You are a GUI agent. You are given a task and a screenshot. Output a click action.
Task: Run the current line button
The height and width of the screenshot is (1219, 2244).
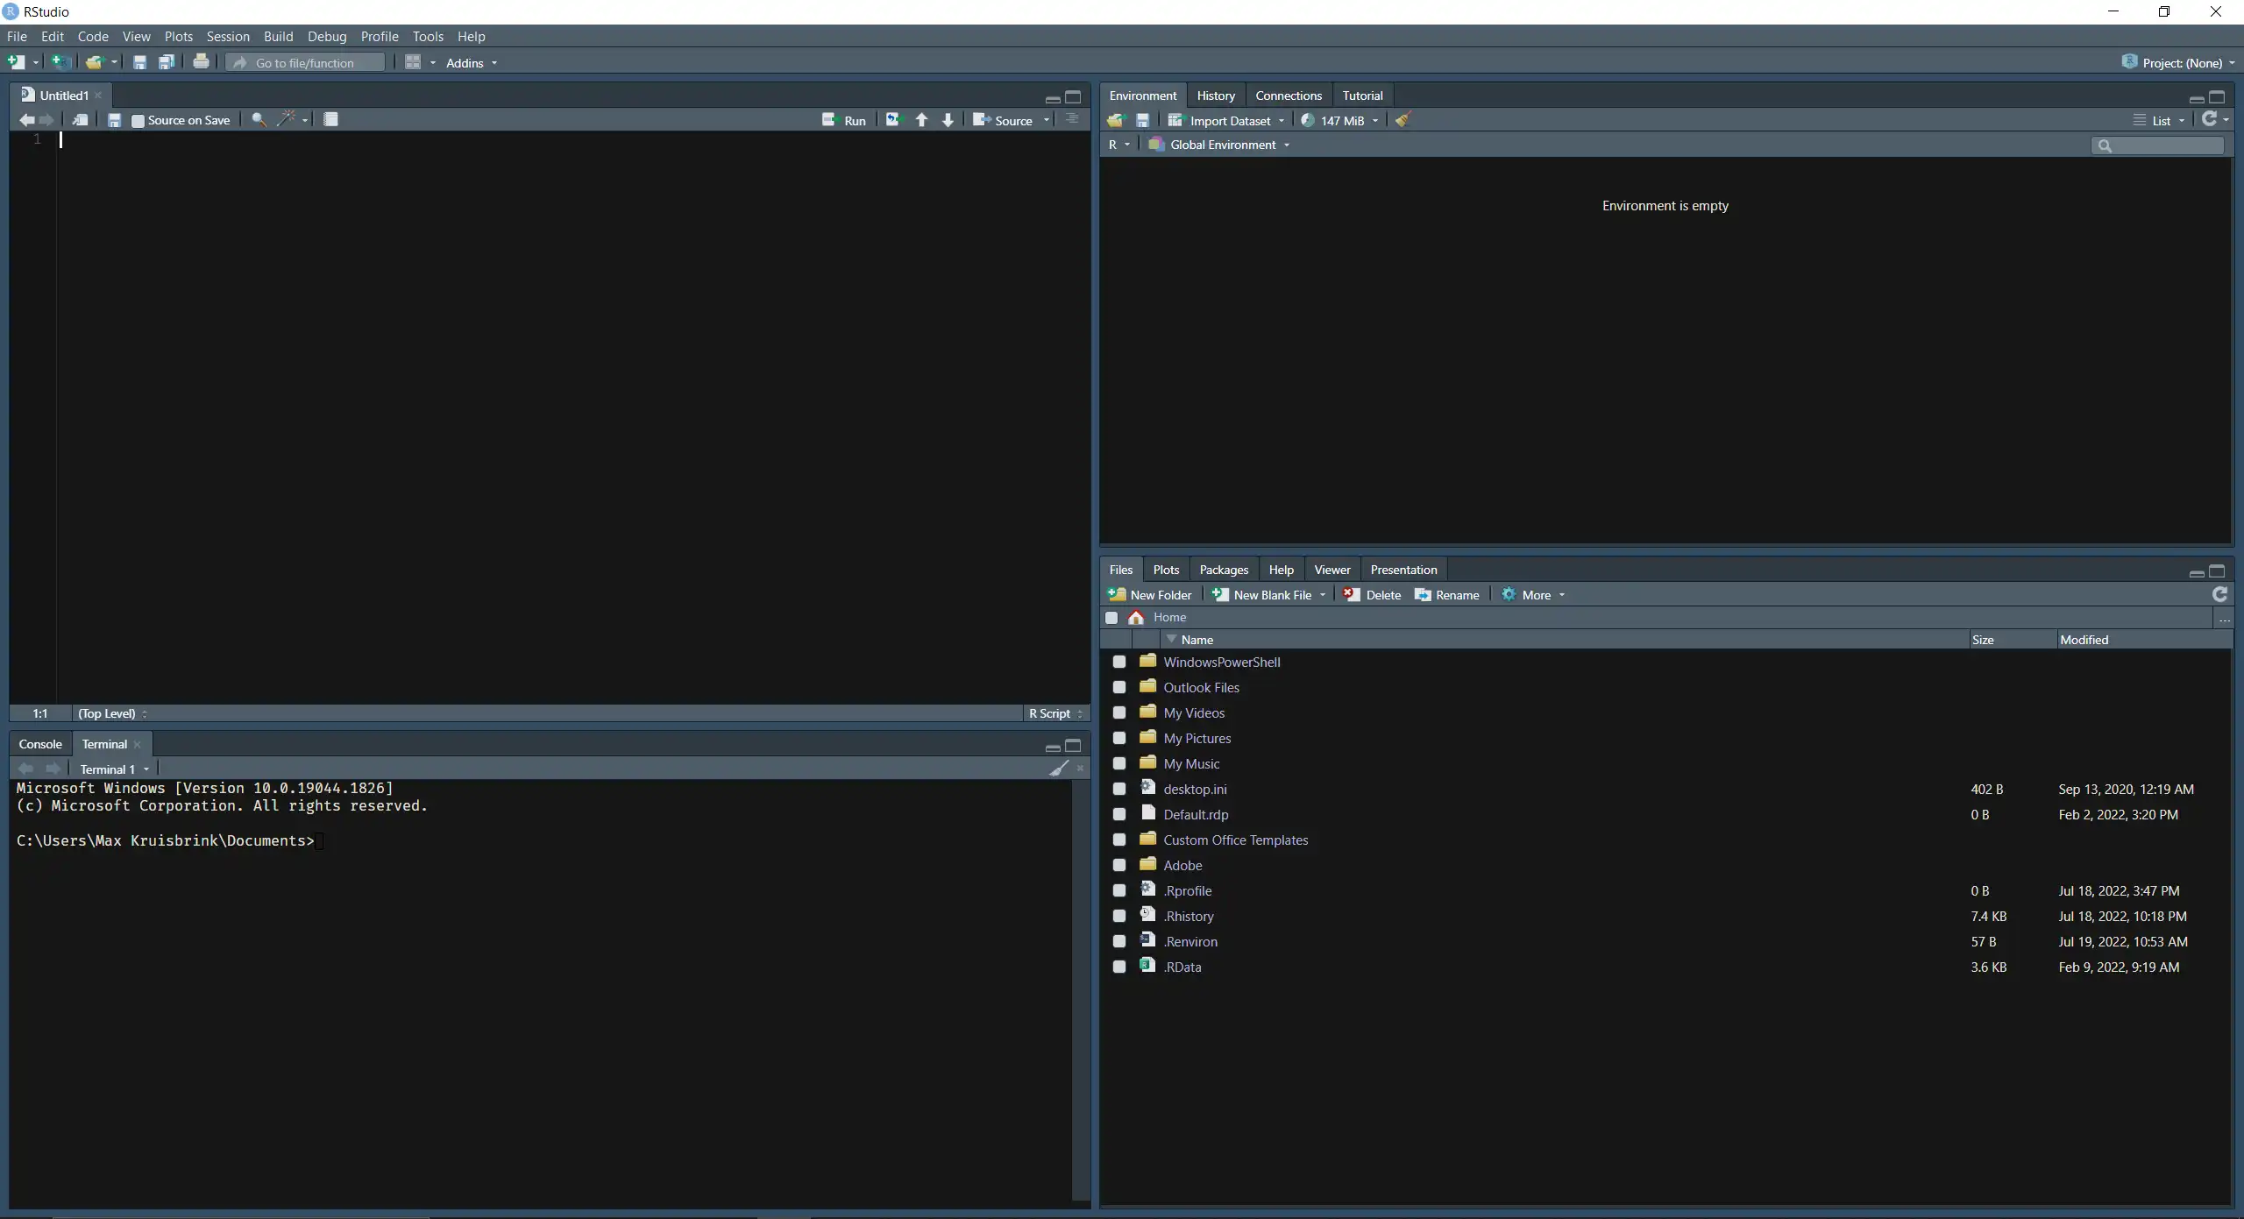tap(844, 121)
